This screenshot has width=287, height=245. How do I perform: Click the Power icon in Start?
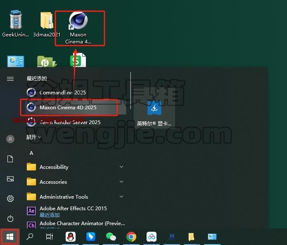[x=10, y=219]
